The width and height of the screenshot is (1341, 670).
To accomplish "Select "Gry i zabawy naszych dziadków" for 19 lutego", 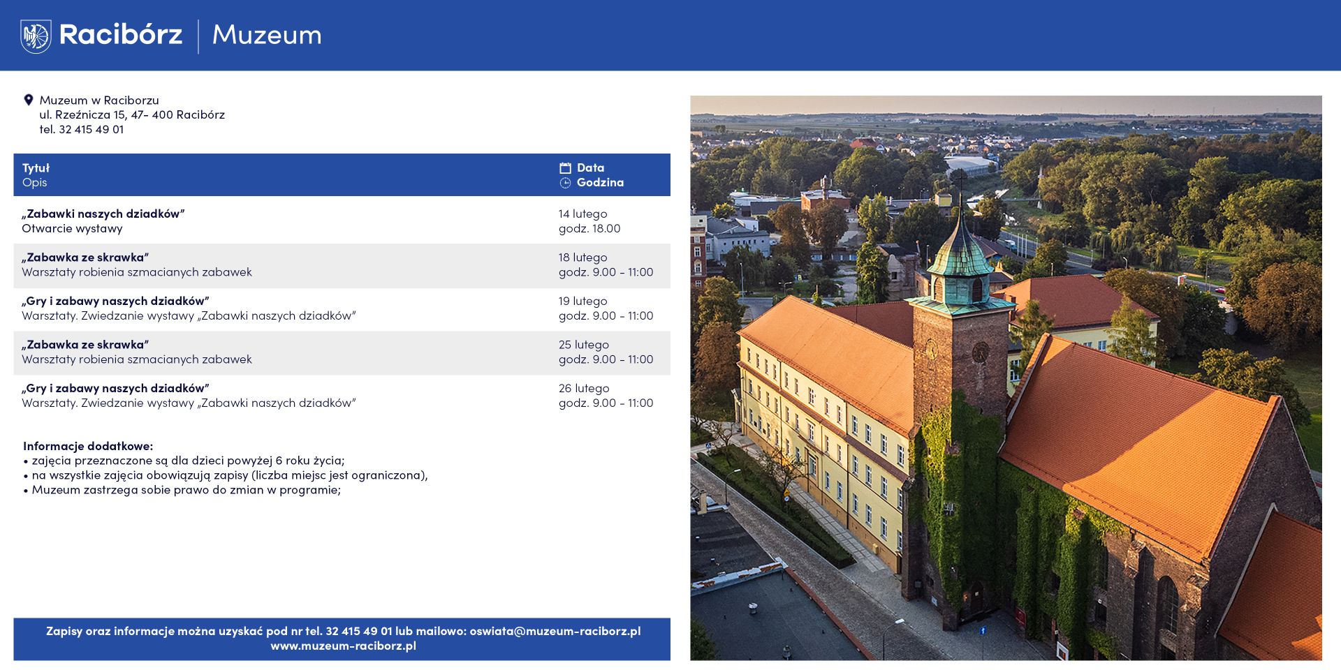I will (x=115, y=301).
